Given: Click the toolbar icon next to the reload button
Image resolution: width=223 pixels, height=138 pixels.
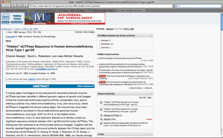Looking at the screenshot, I should point(20,6).
